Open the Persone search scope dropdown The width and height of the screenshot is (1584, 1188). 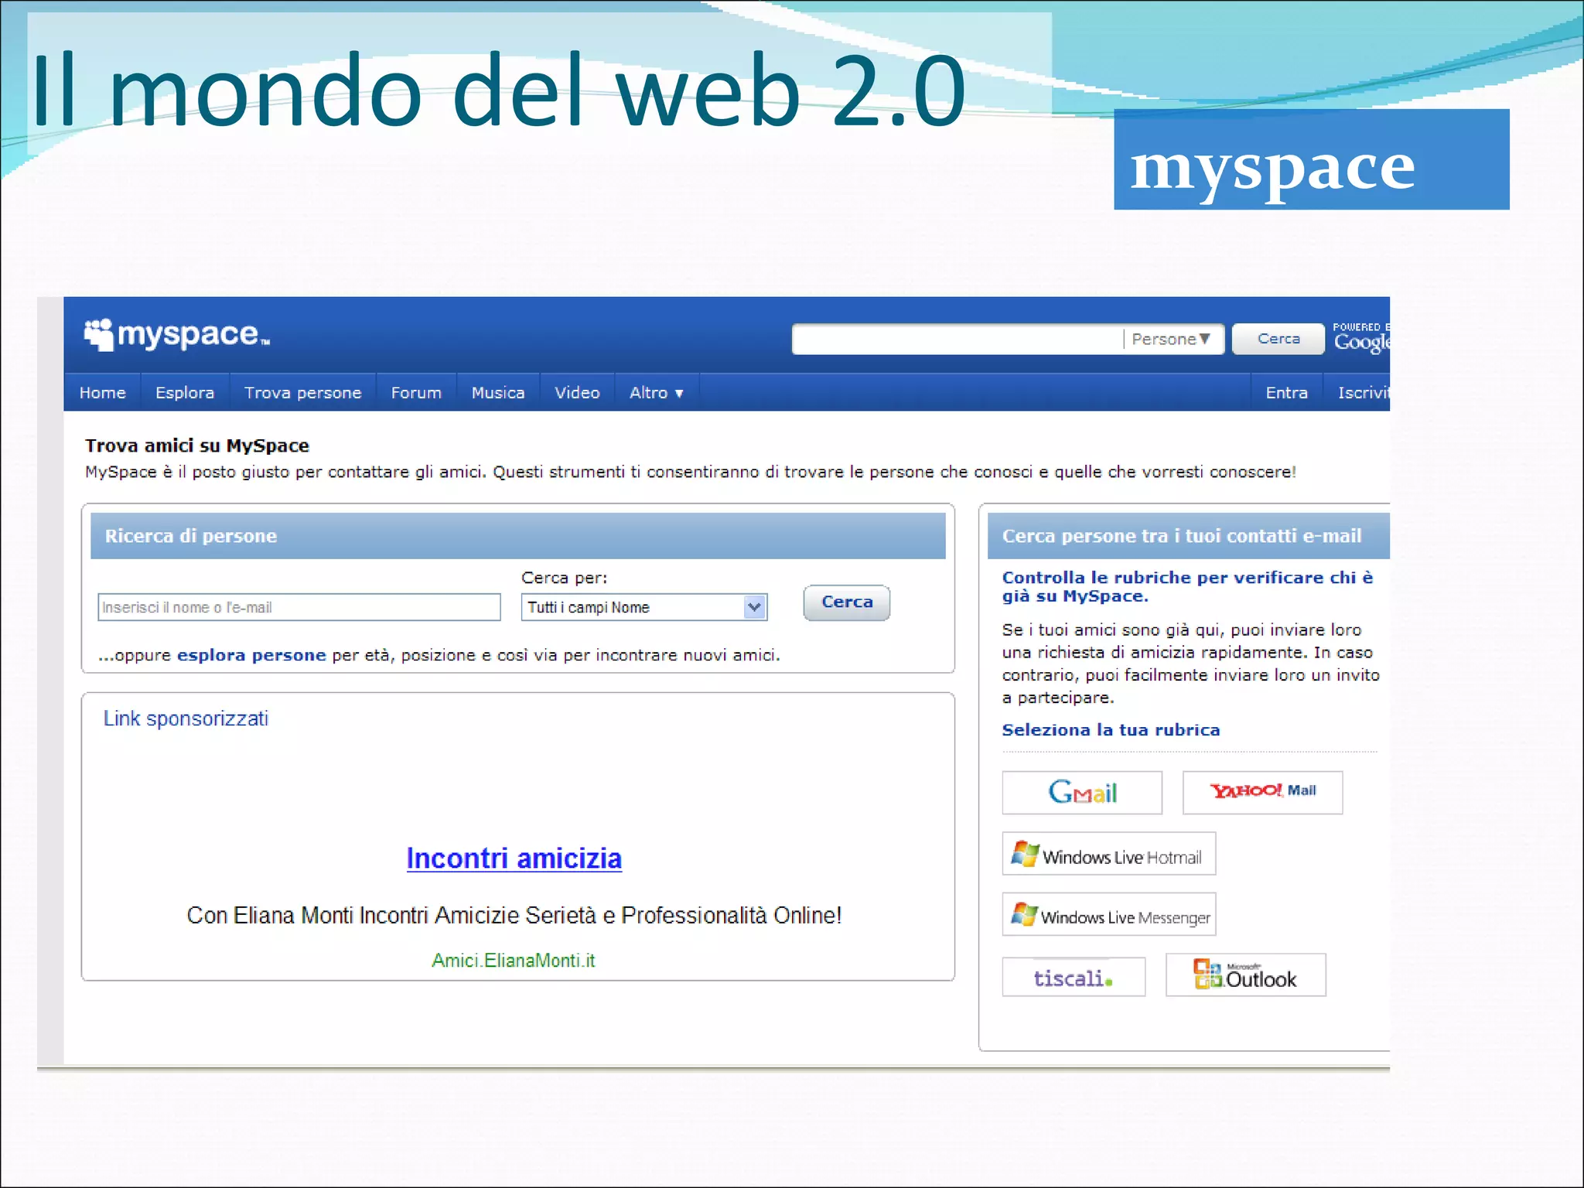point(1172,339)
